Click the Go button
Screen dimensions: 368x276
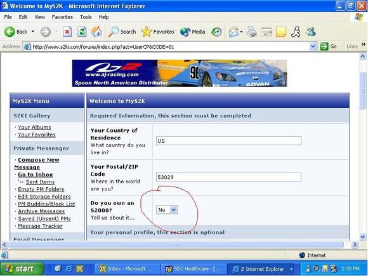pyautogui.click(x=328, y=46)
